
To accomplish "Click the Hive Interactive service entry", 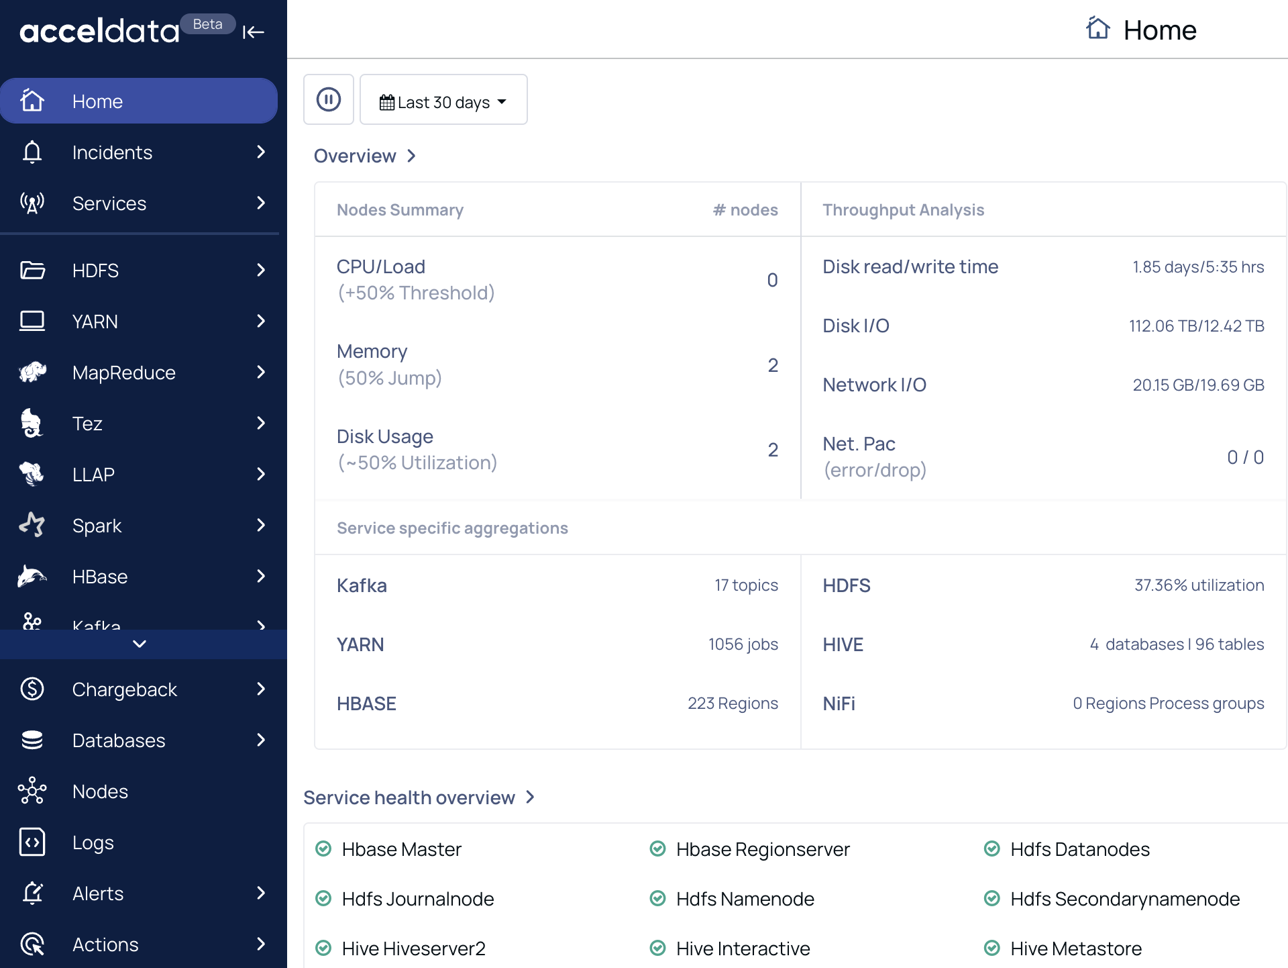I will [x=743, y=949].
